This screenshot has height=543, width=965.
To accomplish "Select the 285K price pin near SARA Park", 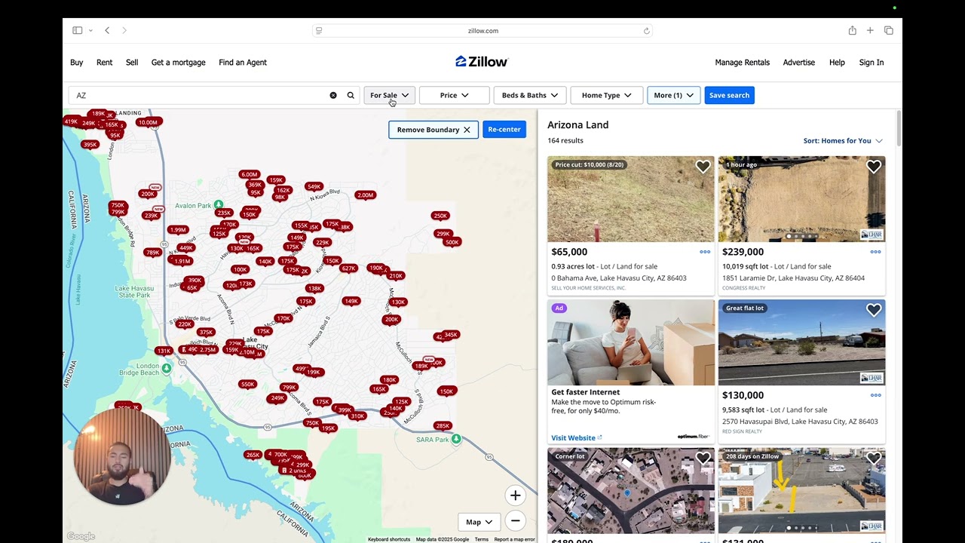I will (x=443, y=425).
